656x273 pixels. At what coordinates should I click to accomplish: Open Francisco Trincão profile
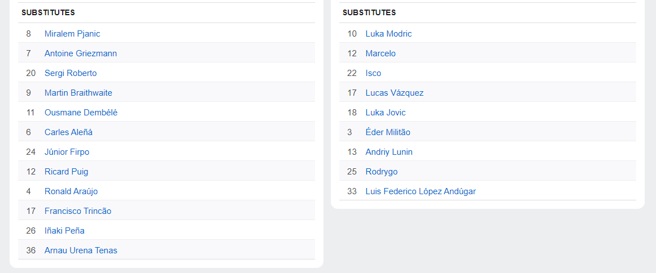coord(78,211)
